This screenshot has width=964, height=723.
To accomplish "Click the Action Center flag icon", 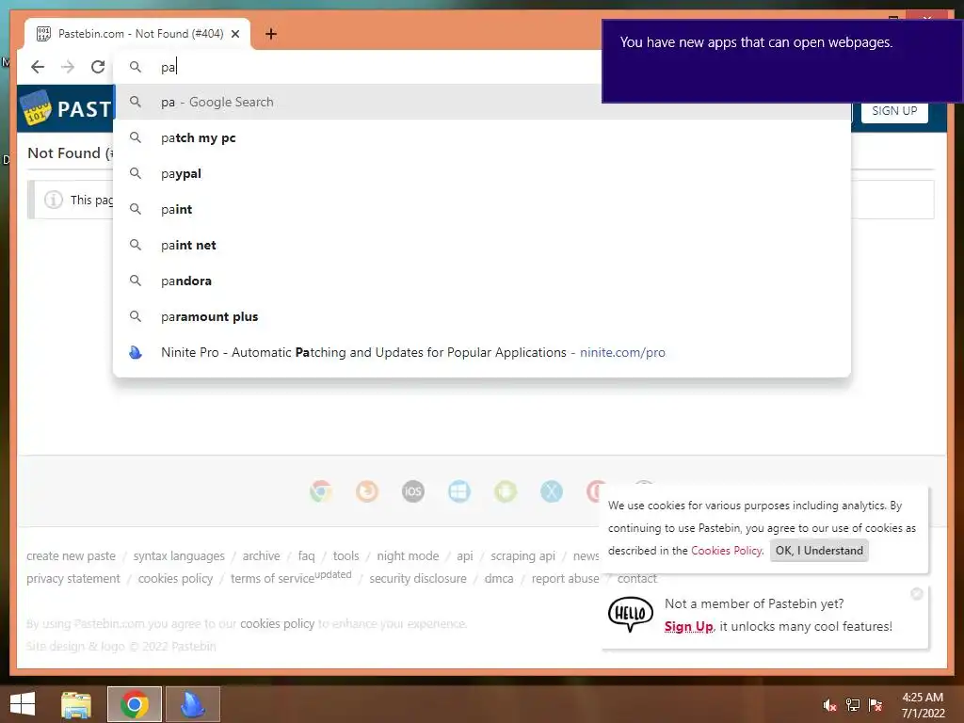I will pos(876,705).
